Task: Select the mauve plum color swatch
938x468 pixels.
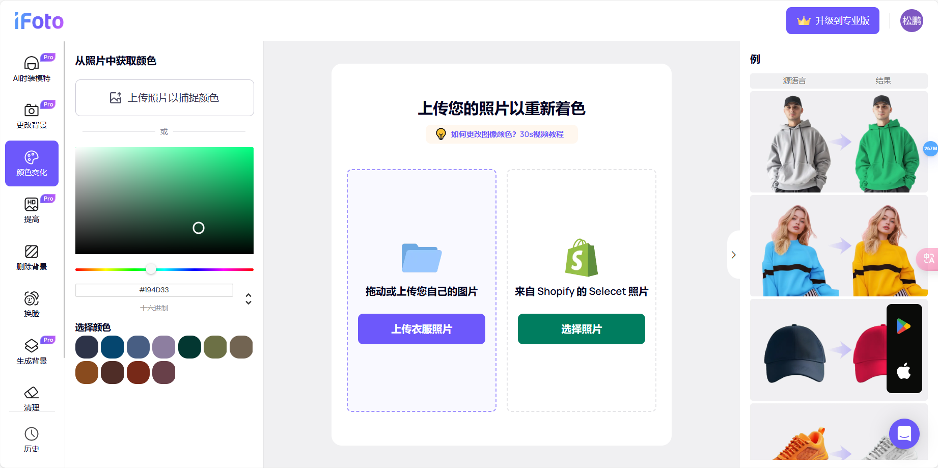Action: point(164,372)
